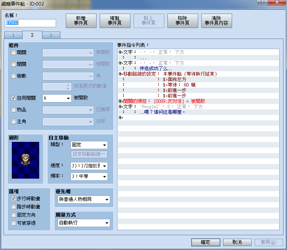
Task: Toggle the 變數 condition checkbox
Action: click(13, 76)
